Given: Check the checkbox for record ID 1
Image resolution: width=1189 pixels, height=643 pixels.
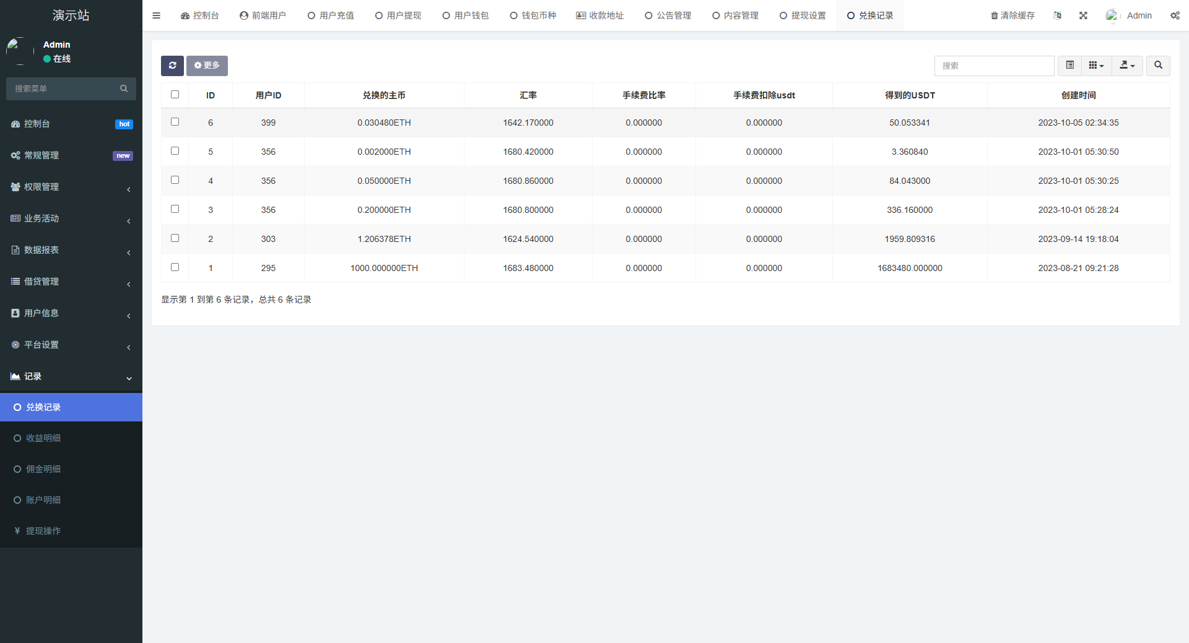Looking at the screenshot, I should [x=175, y=267].
